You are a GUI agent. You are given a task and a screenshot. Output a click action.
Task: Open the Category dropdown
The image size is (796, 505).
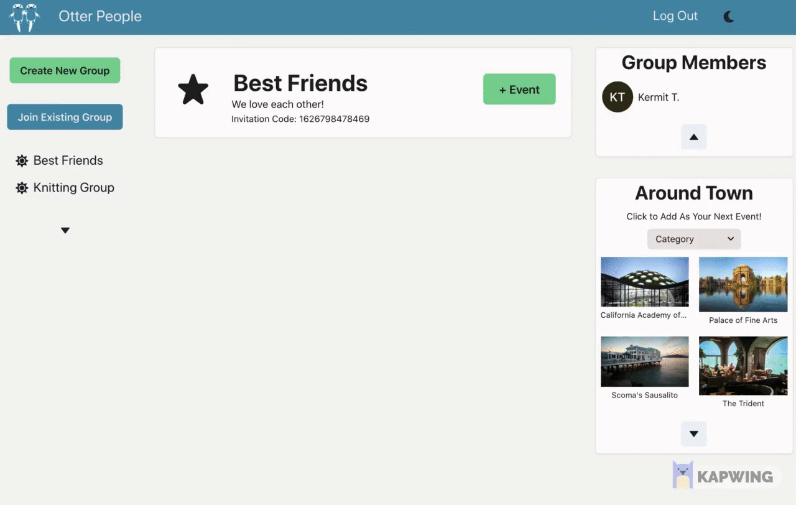[x=694, y=239]
